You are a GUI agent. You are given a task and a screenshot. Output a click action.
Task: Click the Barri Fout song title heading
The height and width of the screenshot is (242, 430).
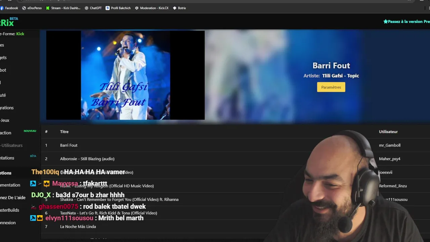331,66
